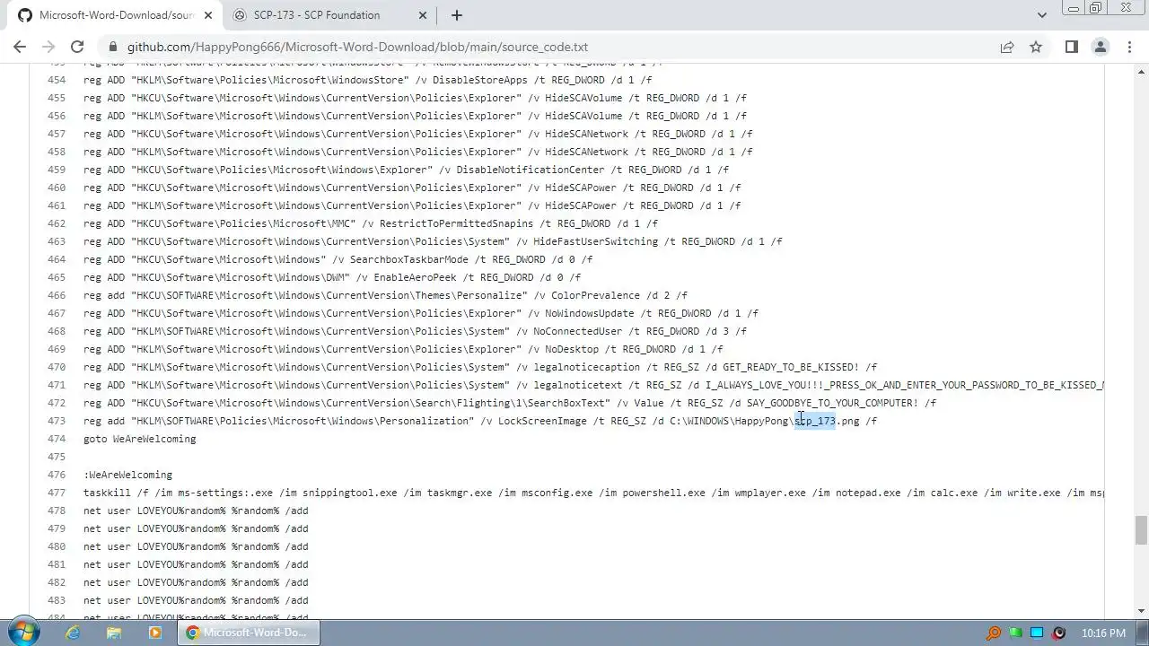Click 'HideSCAVolume' on line 455
The width and height of the screenshot is (1149, 646).
click(583, 98)
